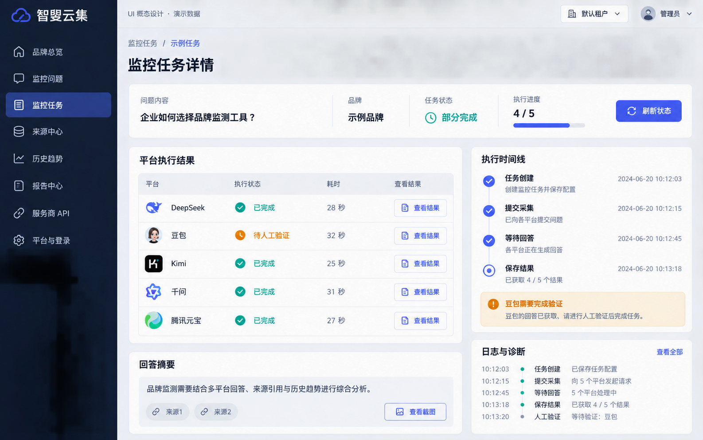Click the chart icon beside 历史趋势
Image resolution: width=703 pixels, height=440 pixels.
pos(19,158)
